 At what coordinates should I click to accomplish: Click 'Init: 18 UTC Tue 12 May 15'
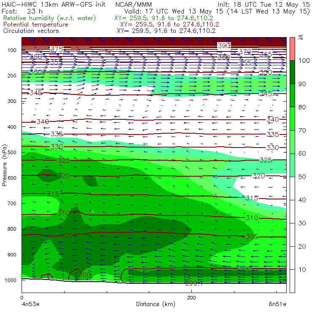tap(264, 5)
